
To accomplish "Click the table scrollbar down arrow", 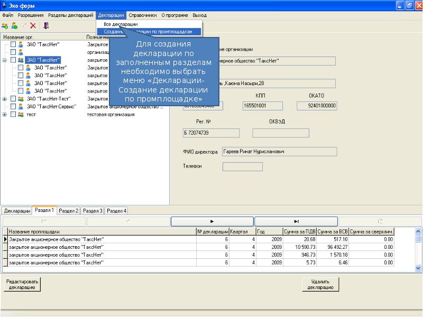I will (x=418, y=268).
